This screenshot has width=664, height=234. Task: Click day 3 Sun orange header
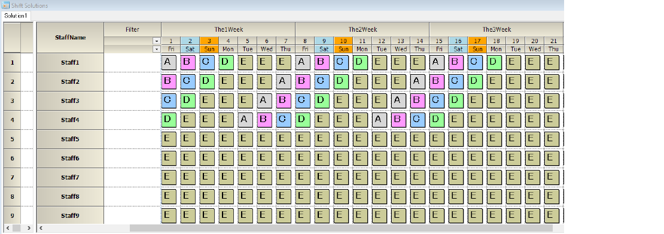tap(209, 44)
